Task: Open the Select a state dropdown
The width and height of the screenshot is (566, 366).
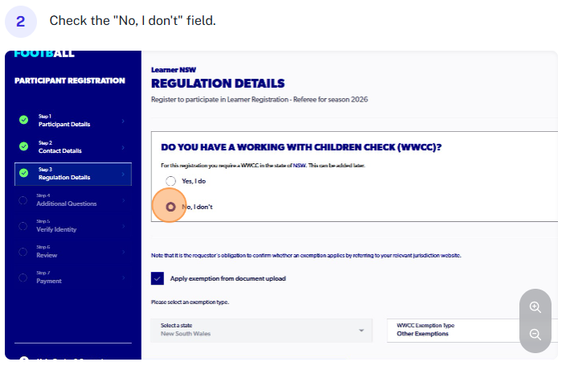Action: [x=262, y=330]
